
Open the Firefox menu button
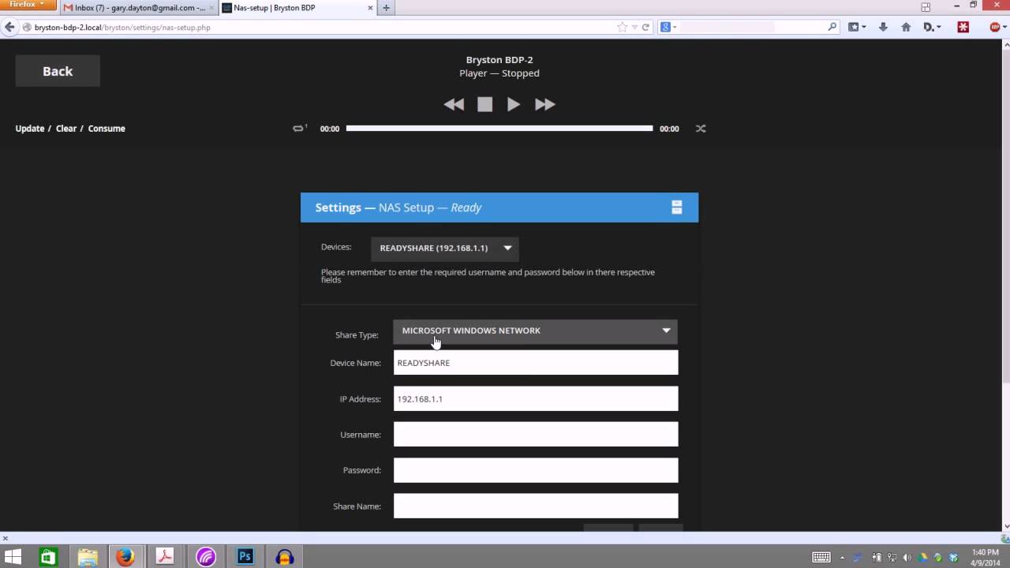click(x=28, y=5)
